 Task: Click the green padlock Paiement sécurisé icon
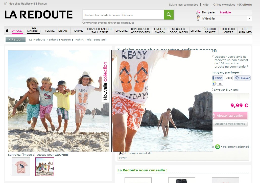coord(218,147)
